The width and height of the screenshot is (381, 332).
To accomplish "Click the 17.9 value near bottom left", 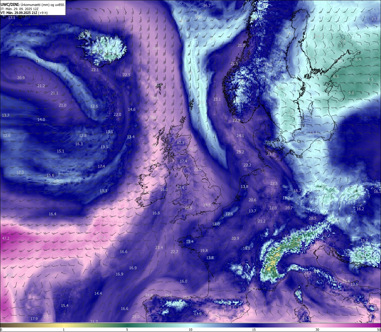I will pos(34,319).
